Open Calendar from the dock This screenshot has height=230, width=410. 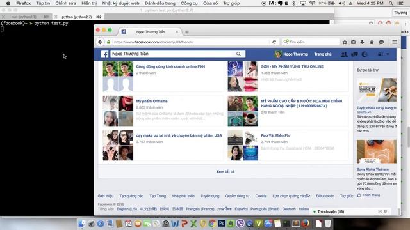tap(128, 224)
